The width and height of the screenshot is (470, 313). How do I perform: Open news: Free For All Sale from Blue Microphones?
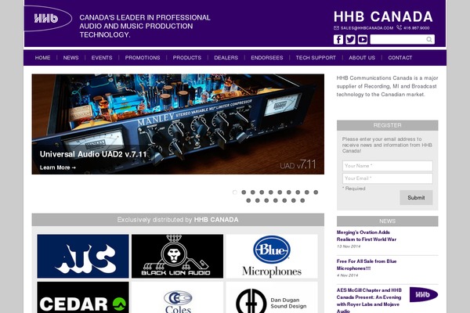(367, 264)
